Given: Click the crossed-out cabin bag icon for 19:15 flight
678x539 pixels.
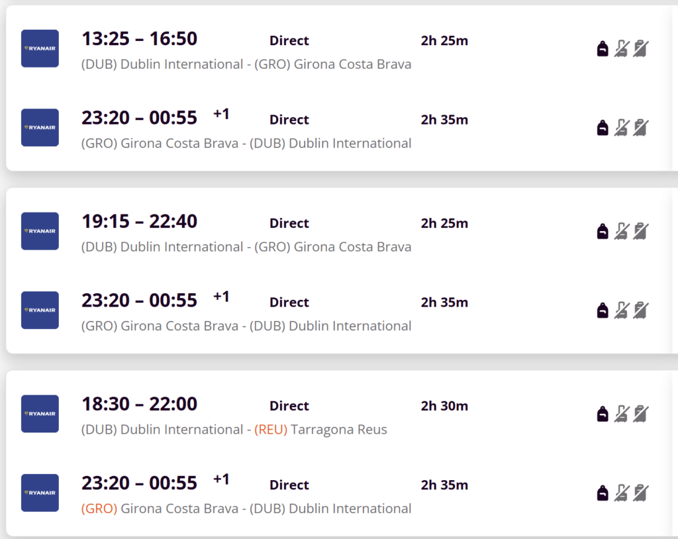Looking at the screenshot, I should tap(621, 231).
